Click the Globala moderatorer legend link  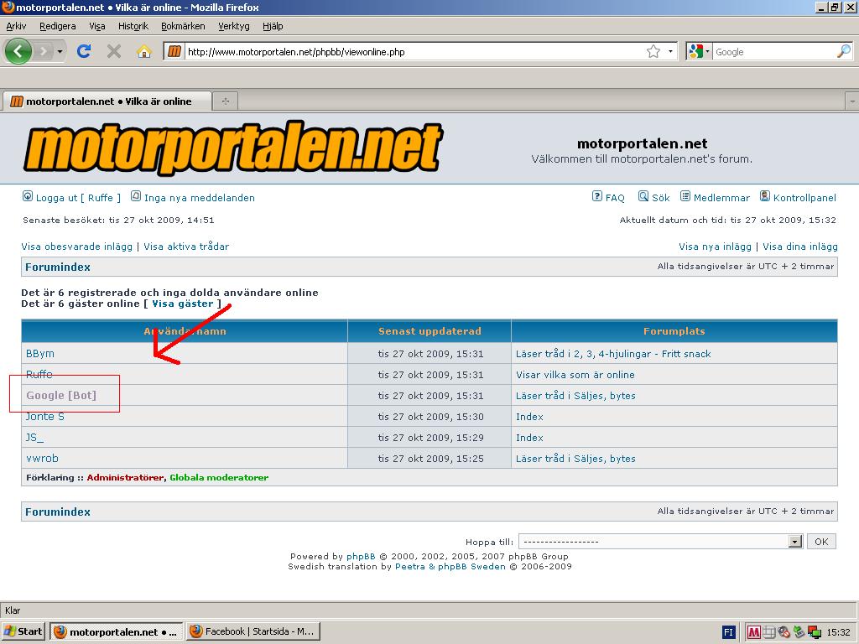[219, 477]
